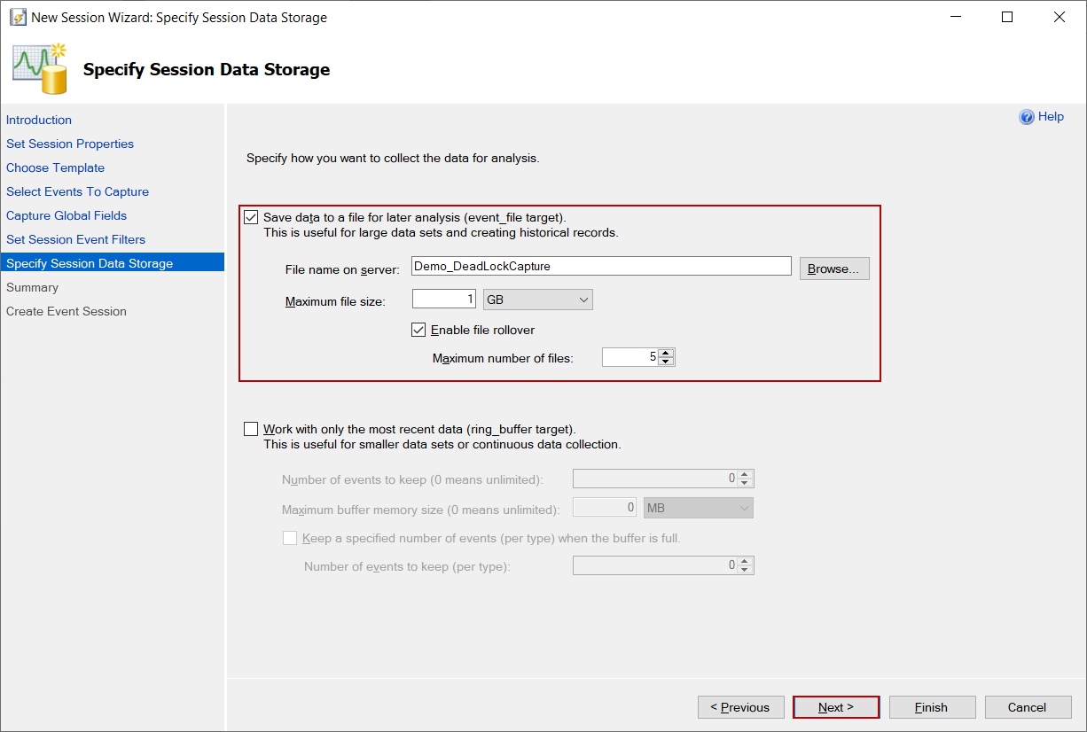Image resolution: width=1087 pixels, height=732 pixels.
Task: Navigate to Set Session Event Filters page
Action: (75, 239)
